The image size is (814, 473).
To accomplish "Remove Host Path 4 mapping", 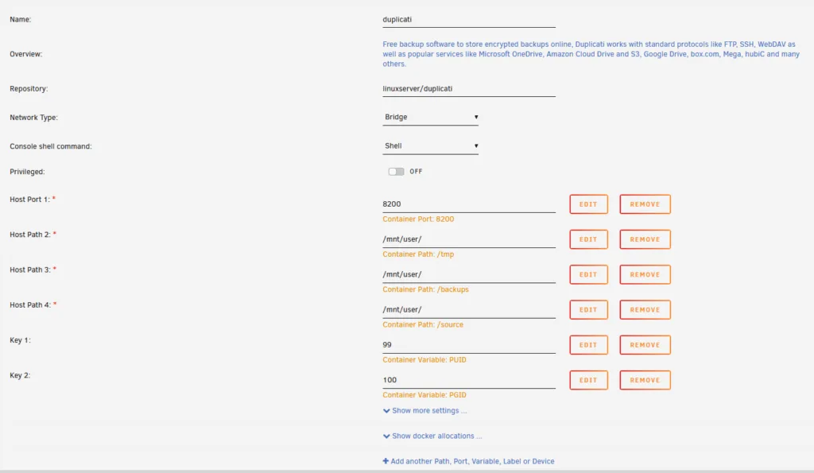I will click(x=645, y=310).
